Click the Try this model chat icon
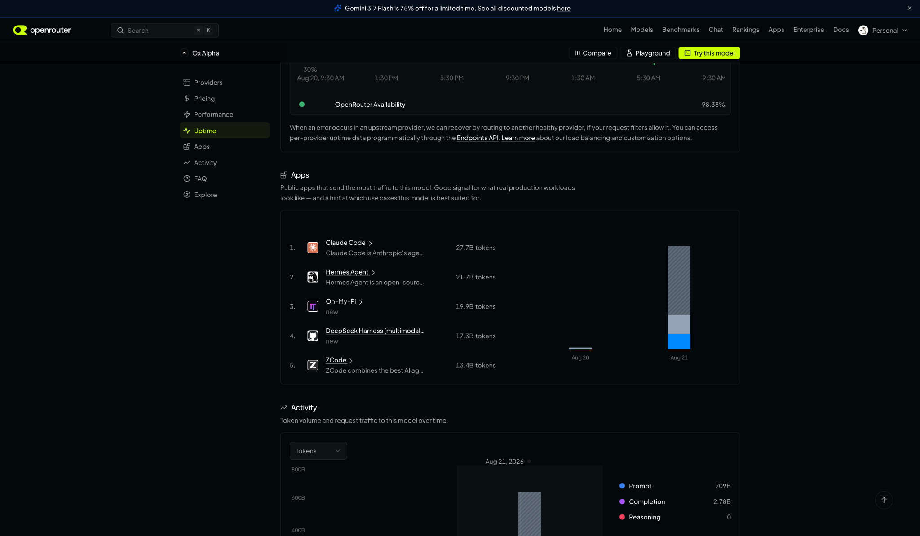This screenshot has width=920, height=536. 687,53
